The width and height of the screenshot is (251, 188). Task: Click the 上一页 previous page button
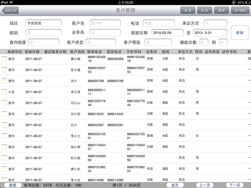204,185
